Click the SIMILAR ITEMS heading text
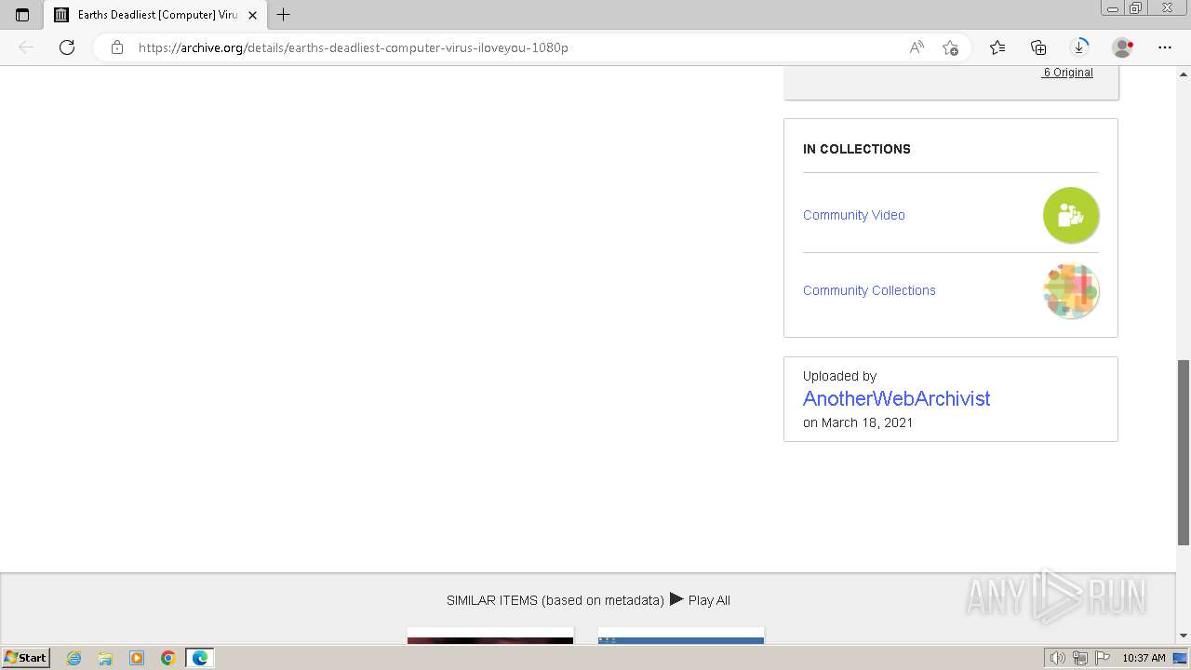The image size is (1191, 670). point(555,600)
